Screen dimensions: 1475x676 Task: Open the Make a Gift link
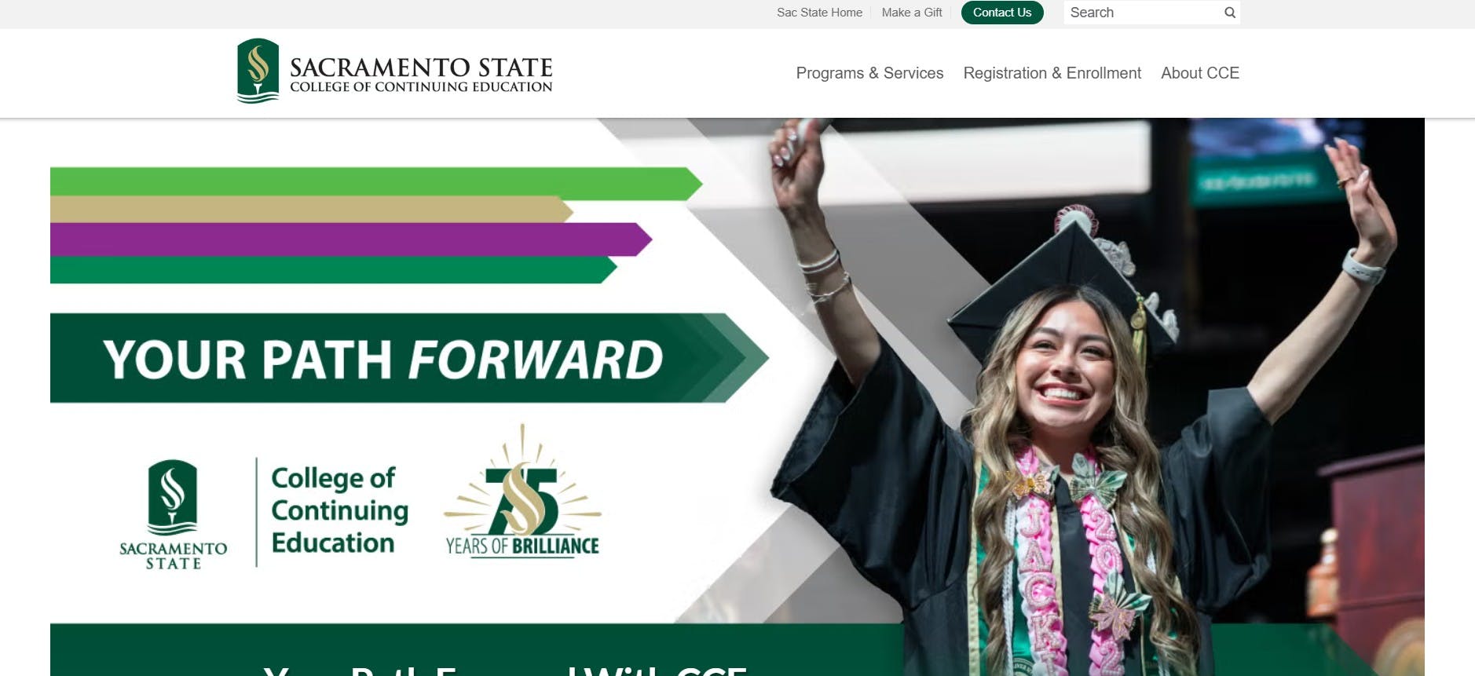[912, 13]
